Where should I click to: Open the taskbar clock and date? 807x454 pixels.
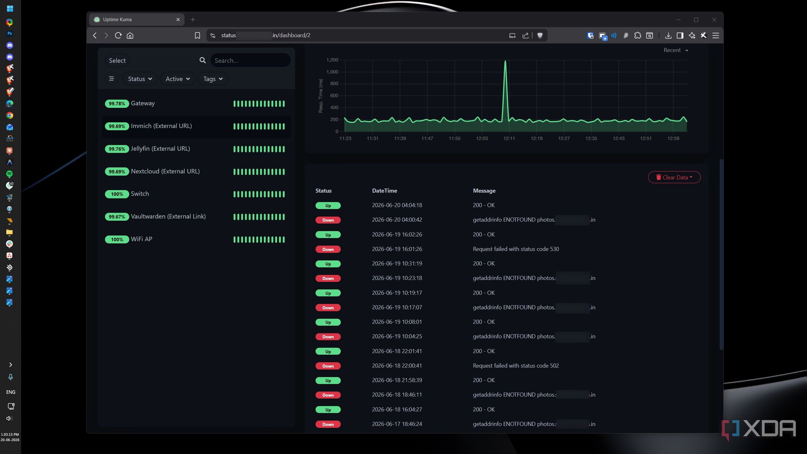(x=10, y=437)
